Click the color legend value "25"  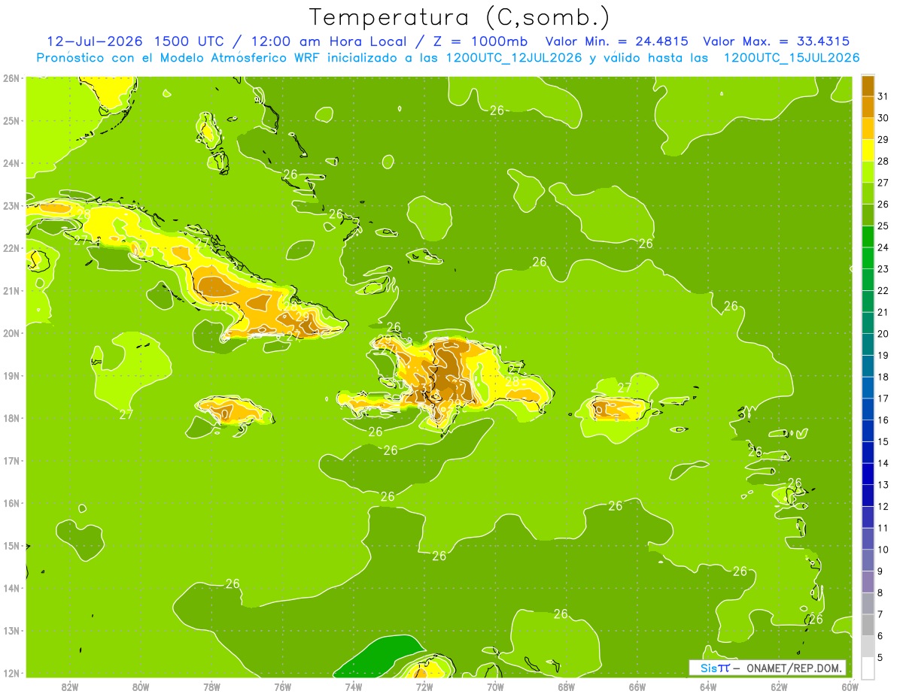coord(883,226)
